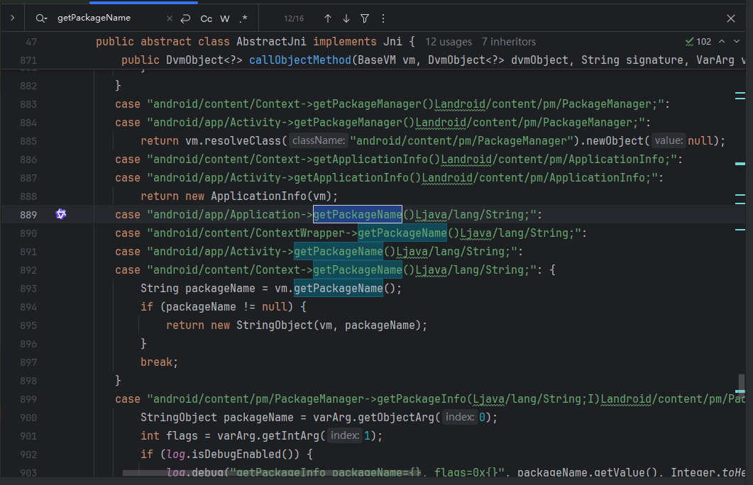The width and height of the screenshot is (753, 485).
Task: Go to next occurrence arrow
Action: pyautogui.click(x=346, y=18)
